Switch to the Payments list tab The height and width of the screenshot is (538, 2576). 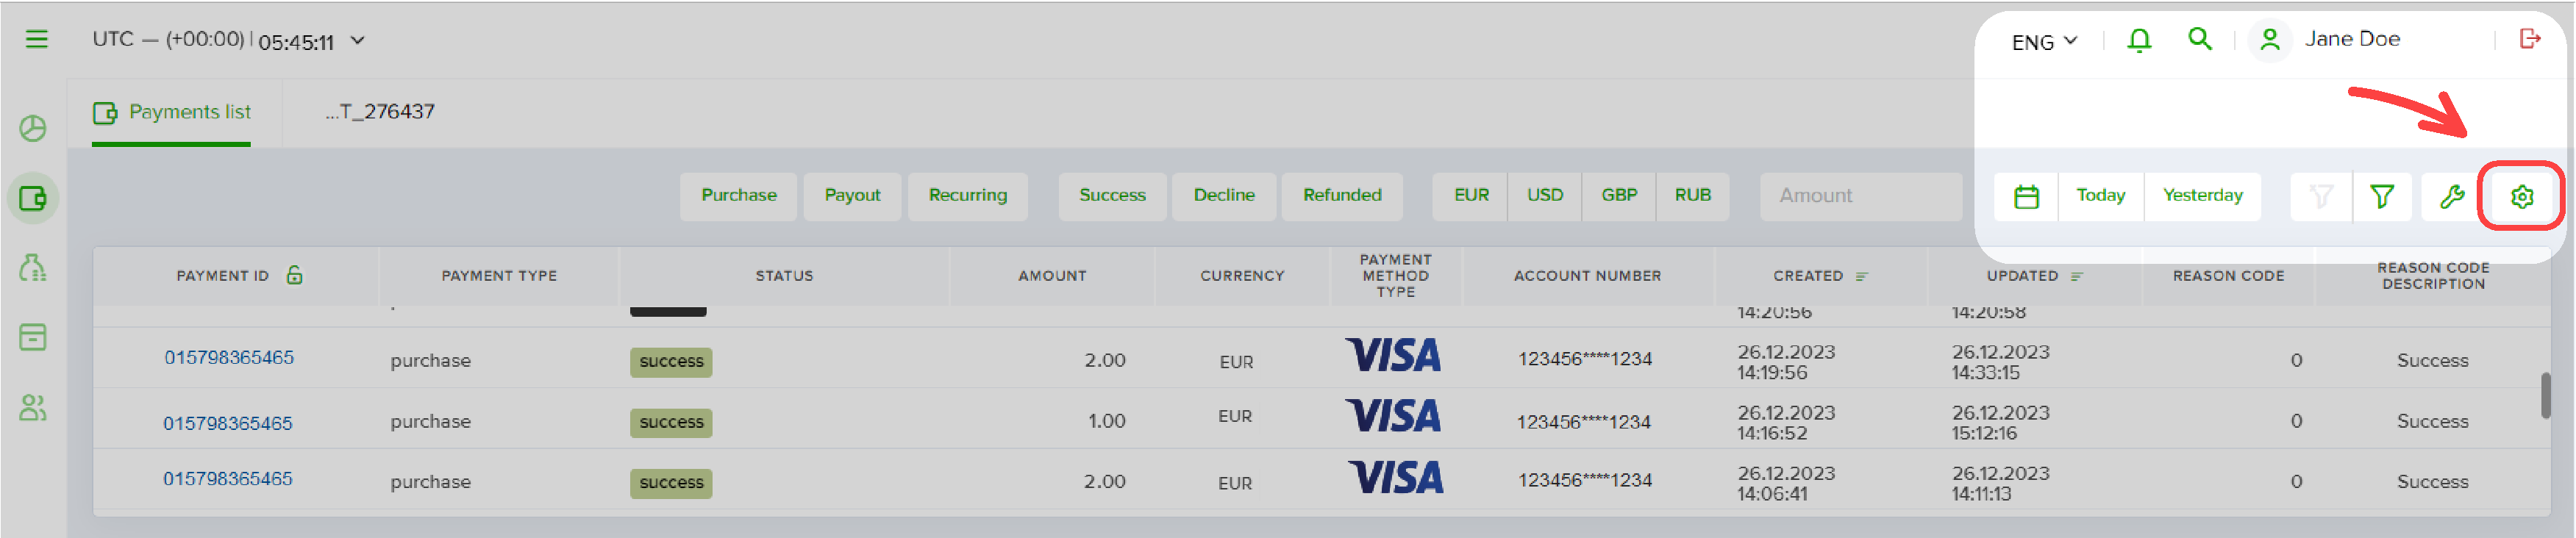[x=172, y=113]
